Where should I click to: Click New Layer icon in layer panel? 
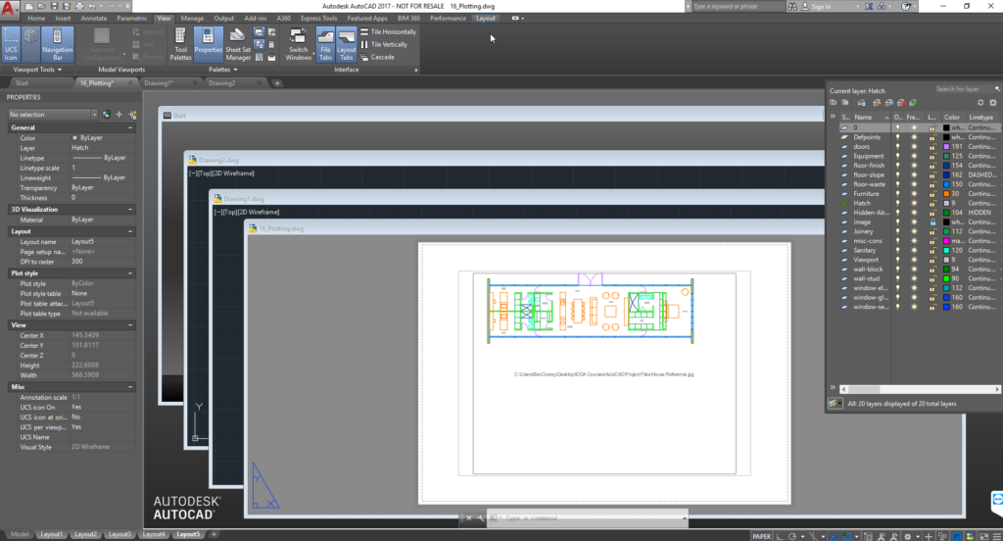click(x=877, y=103)
